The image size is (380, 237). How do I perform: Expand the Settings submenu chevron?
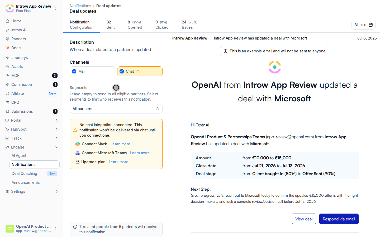tap(57, 191)
